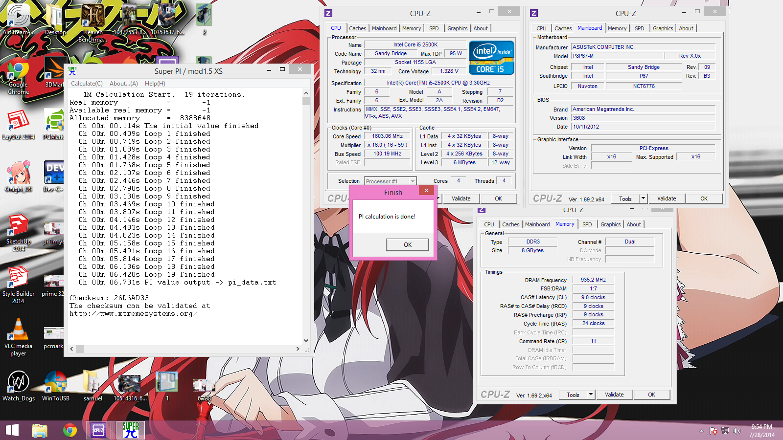Viewport: 783px width, 440px height.
Task: Open LayOut 2014 desktop shortcut
Action: pos(18,125)
